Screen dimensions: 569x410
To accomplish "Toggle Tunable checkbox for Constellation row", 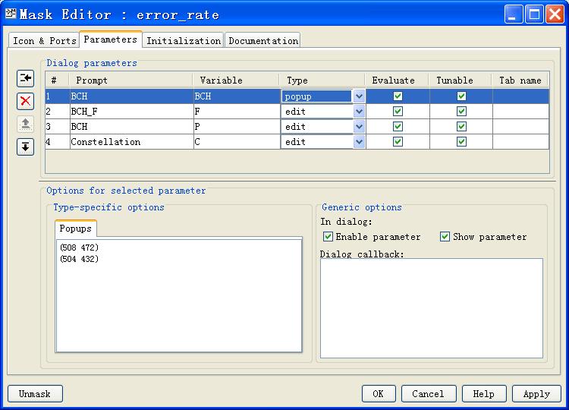I will tap(461, 142).
